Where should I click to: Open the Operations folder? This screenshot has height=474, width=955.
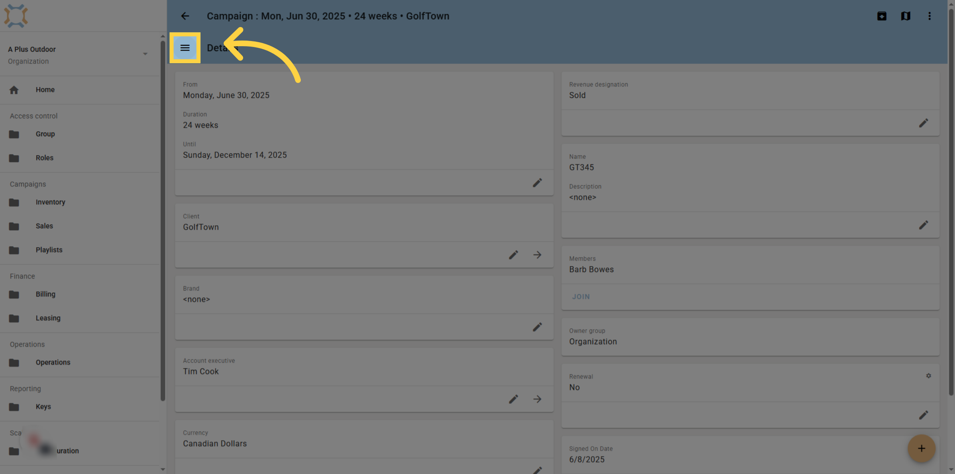point(80,363)
